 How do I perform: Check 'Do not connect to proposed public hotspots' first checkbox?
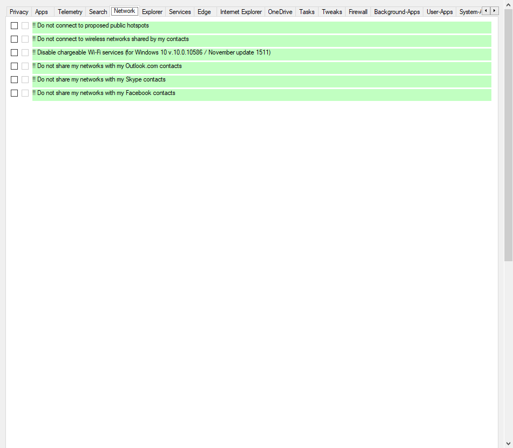(14, 25)
